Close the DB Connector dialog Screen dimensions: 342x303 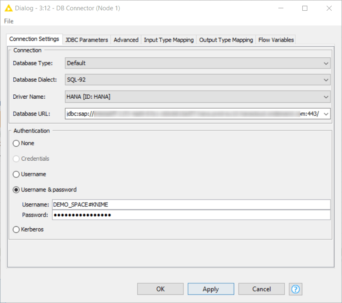point(329,8)
